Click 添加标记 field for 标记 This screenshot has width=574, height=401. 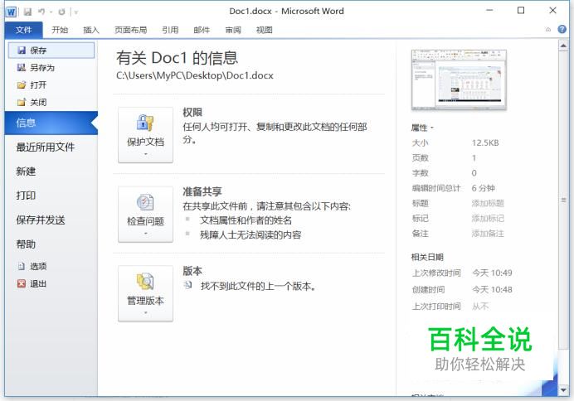488,218
